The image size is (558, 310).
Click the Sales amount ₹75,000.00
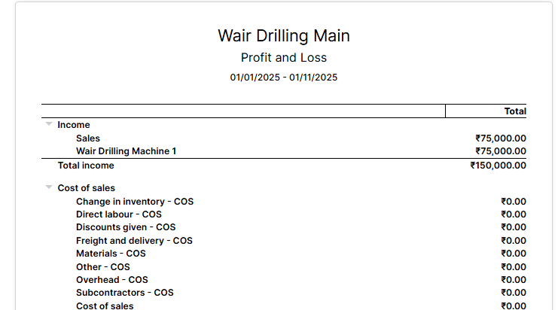click(500, 138)
